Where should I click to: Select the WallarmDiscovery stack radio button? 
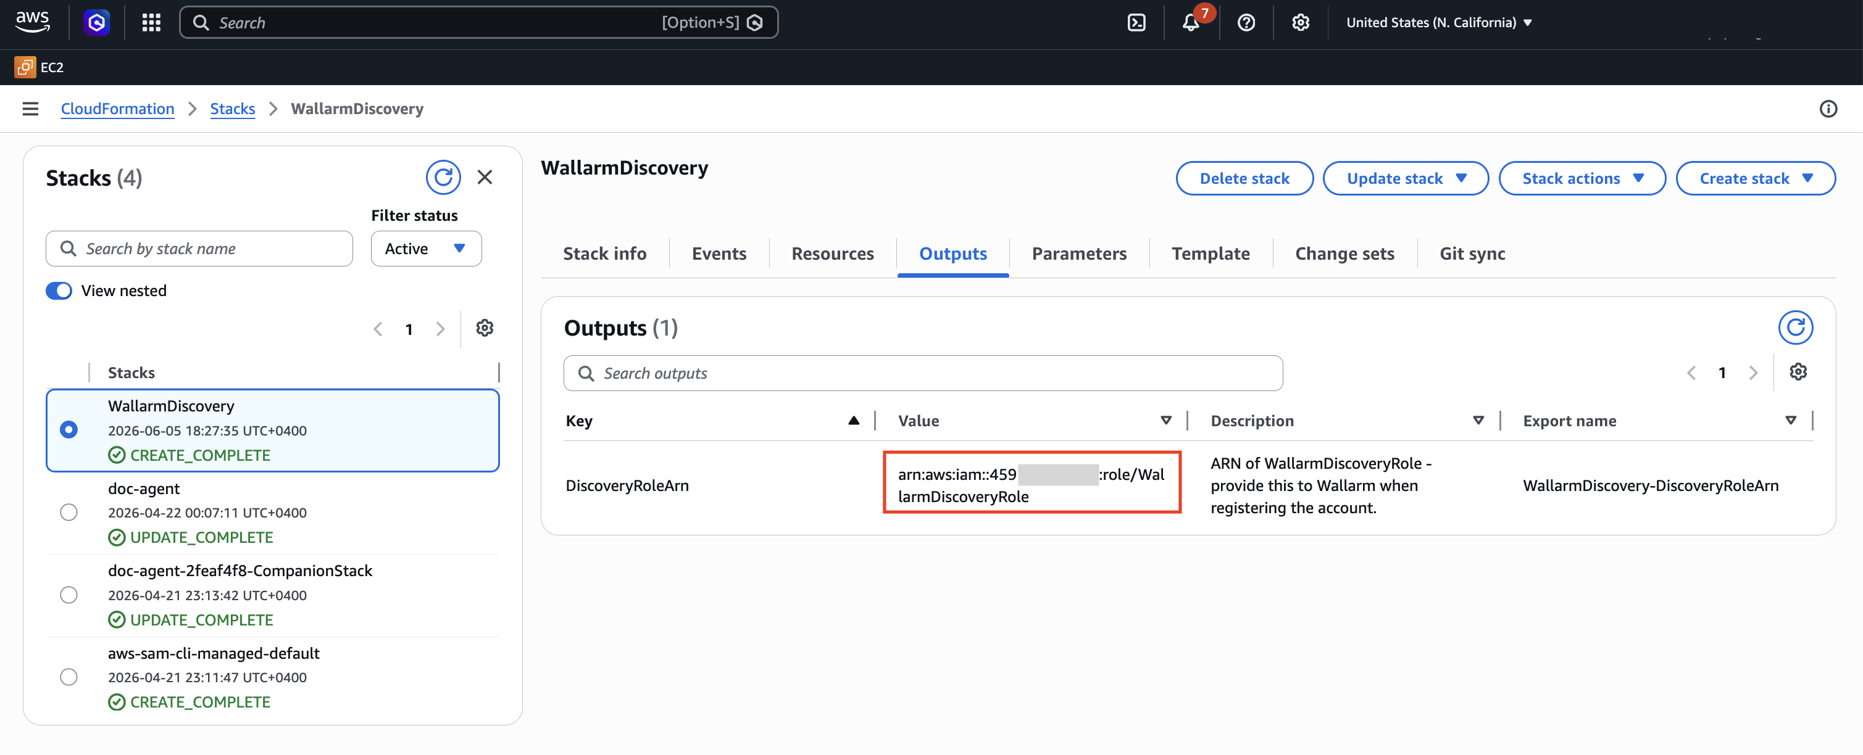click(x=69, y=430)
